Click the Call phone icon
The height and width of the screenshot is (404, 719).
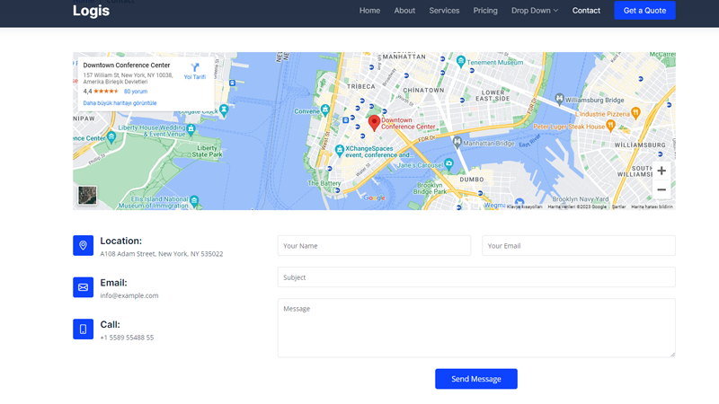(83, 329)
